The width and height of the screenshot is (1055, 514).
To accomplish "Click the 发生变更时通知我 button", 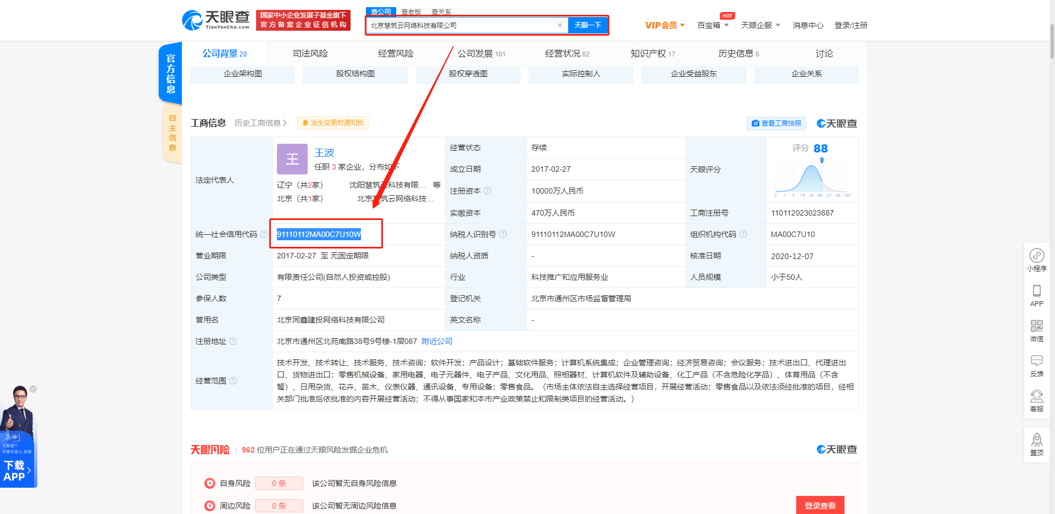I will coord(333,123).
